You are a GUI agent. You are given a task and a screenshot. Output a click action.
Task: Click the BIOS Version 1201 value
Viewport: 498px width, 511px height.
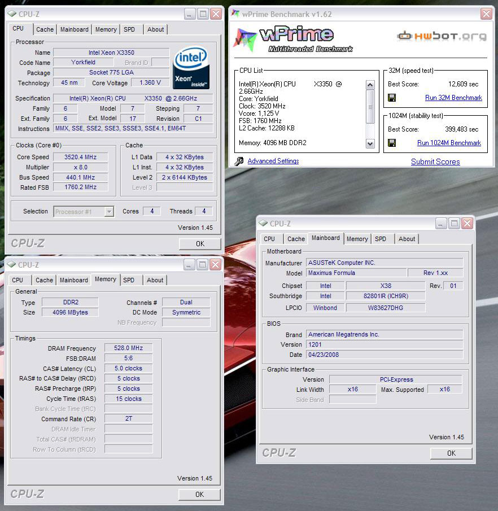pos(385,344)
